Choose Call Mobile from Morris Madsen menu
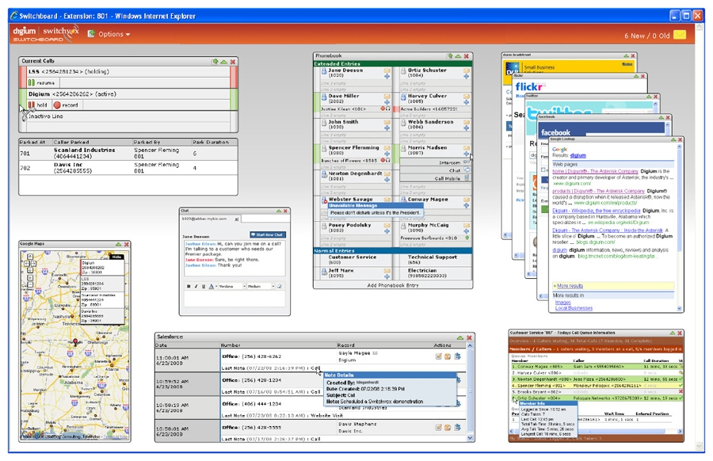This screenshot has height=461, width=713. tap(435, 179)
